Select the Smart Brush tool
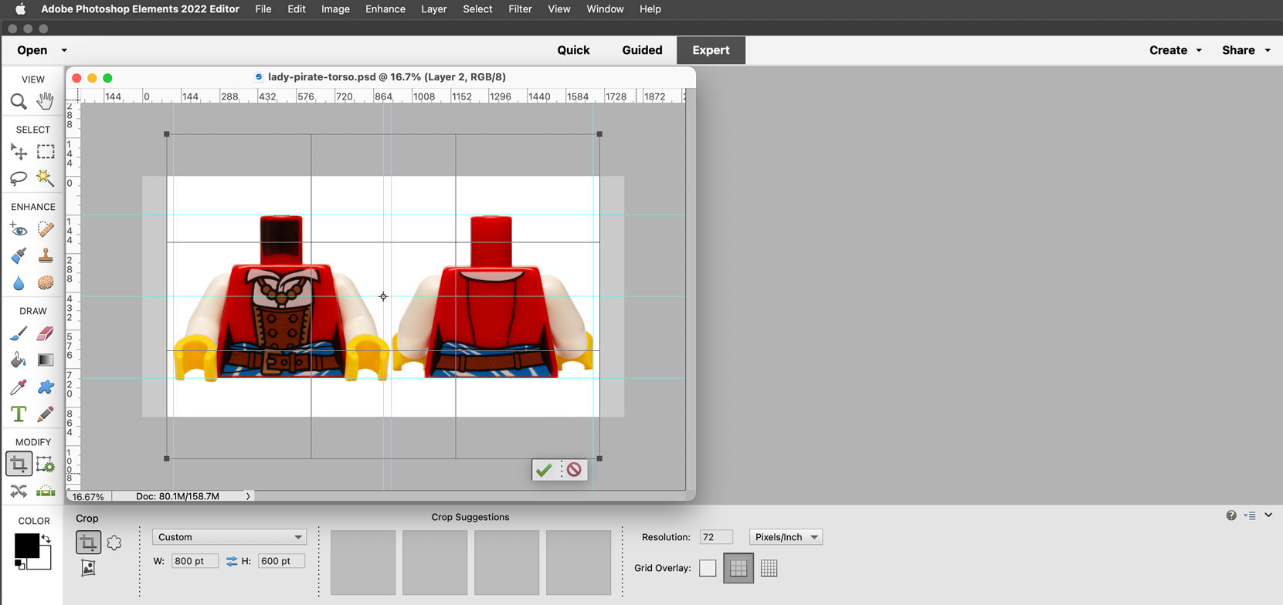 19,255
